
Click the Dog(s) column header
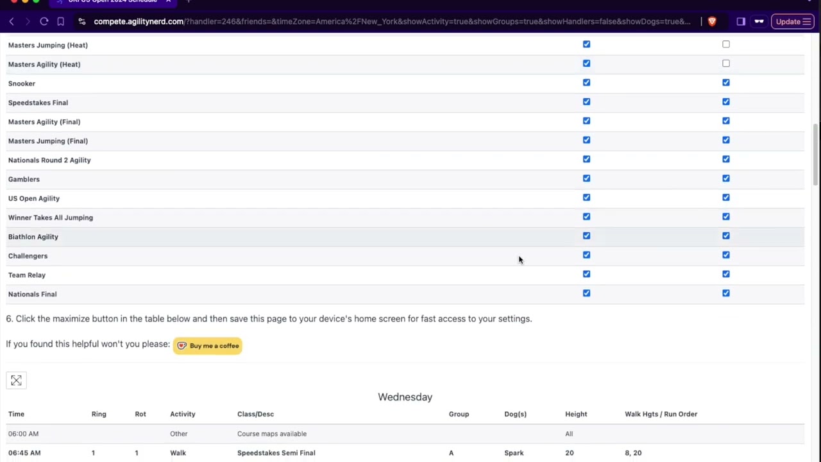(x=515, y=415)
